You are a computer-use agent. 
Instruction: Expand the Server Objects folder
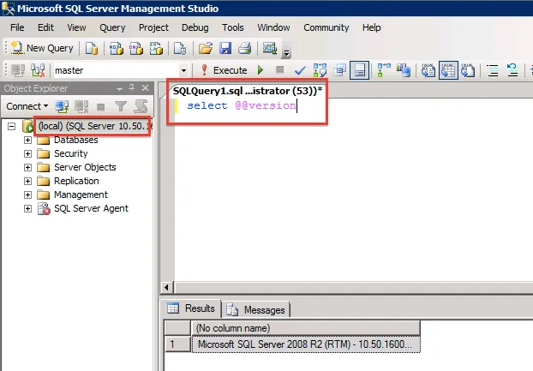point(28,167)
